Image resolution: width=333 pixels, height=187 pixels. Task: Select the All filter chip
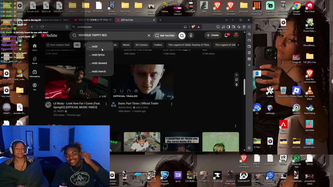77,45
